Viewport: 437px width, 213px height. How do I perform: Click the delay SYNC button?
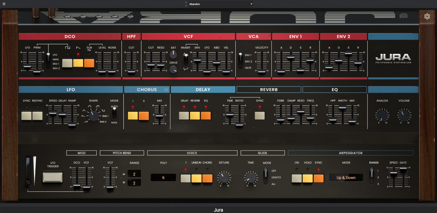click(x=260, y=116)
